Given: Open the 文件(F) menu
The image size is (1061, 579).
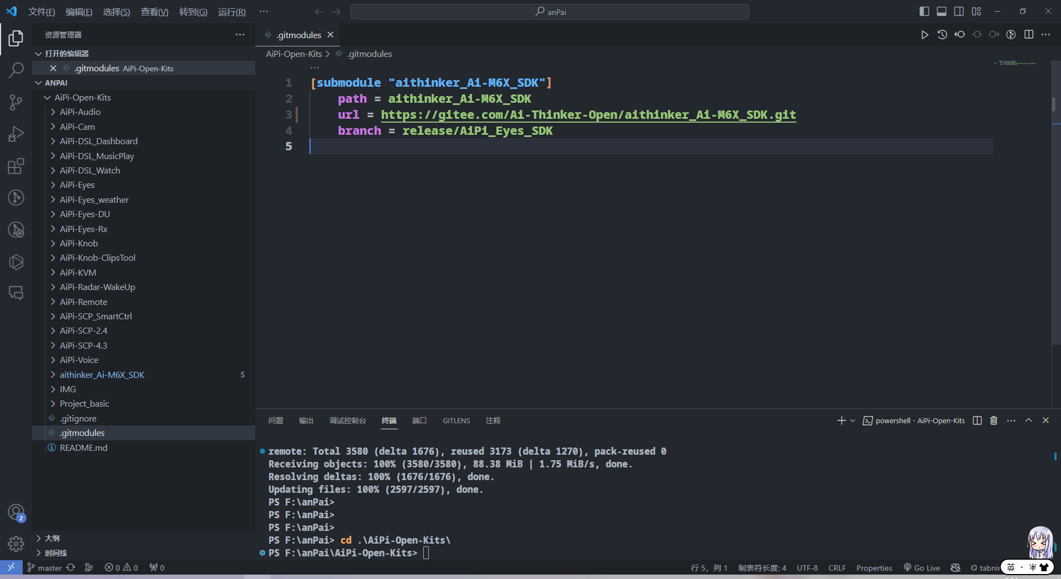Looking at the screenshot, I should [41, 12].
